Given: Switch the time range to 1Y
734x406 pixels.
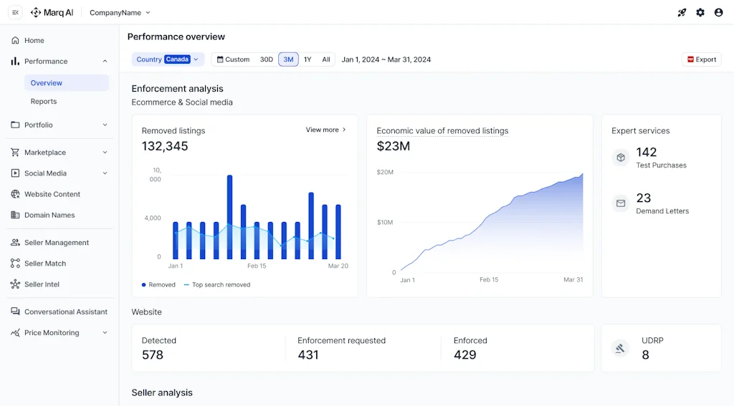Looking at the screenshot, I should 308,59.
